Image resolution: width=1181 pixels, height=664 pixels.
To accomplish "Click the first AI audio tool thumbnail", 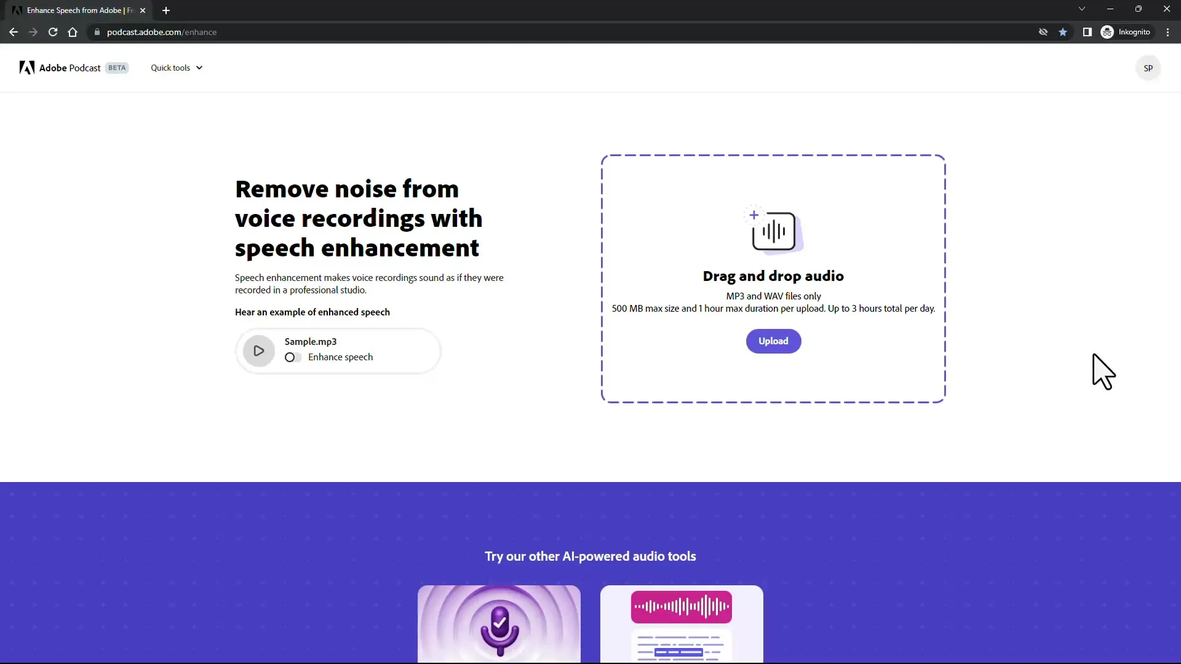I will [499, 623].
